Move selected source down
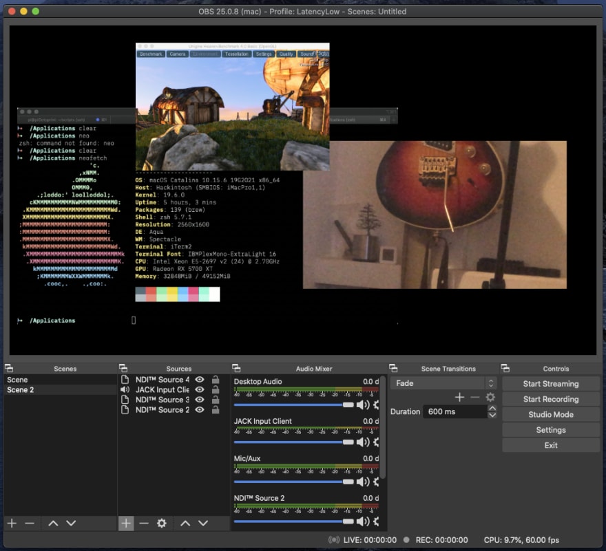This screenshot has height=551, width=606. point(203,523)
